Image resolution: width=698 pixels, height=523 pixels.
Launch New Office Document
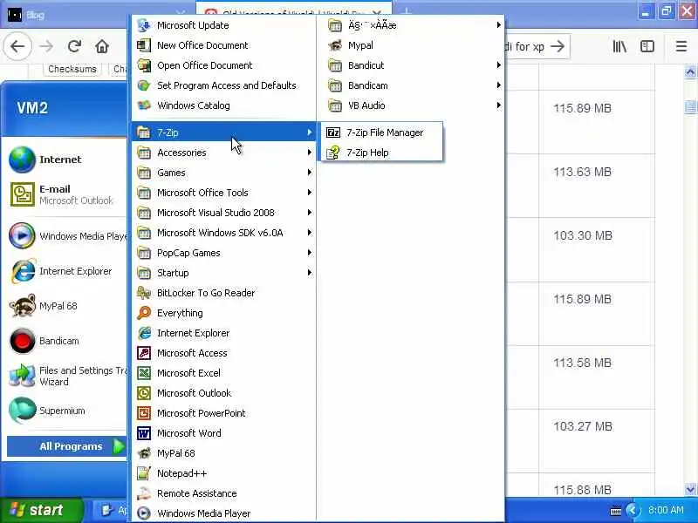tap(224, 45)
